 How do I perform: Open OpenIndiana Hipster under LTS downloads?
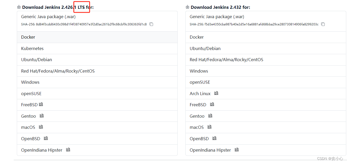click(97, 150)
